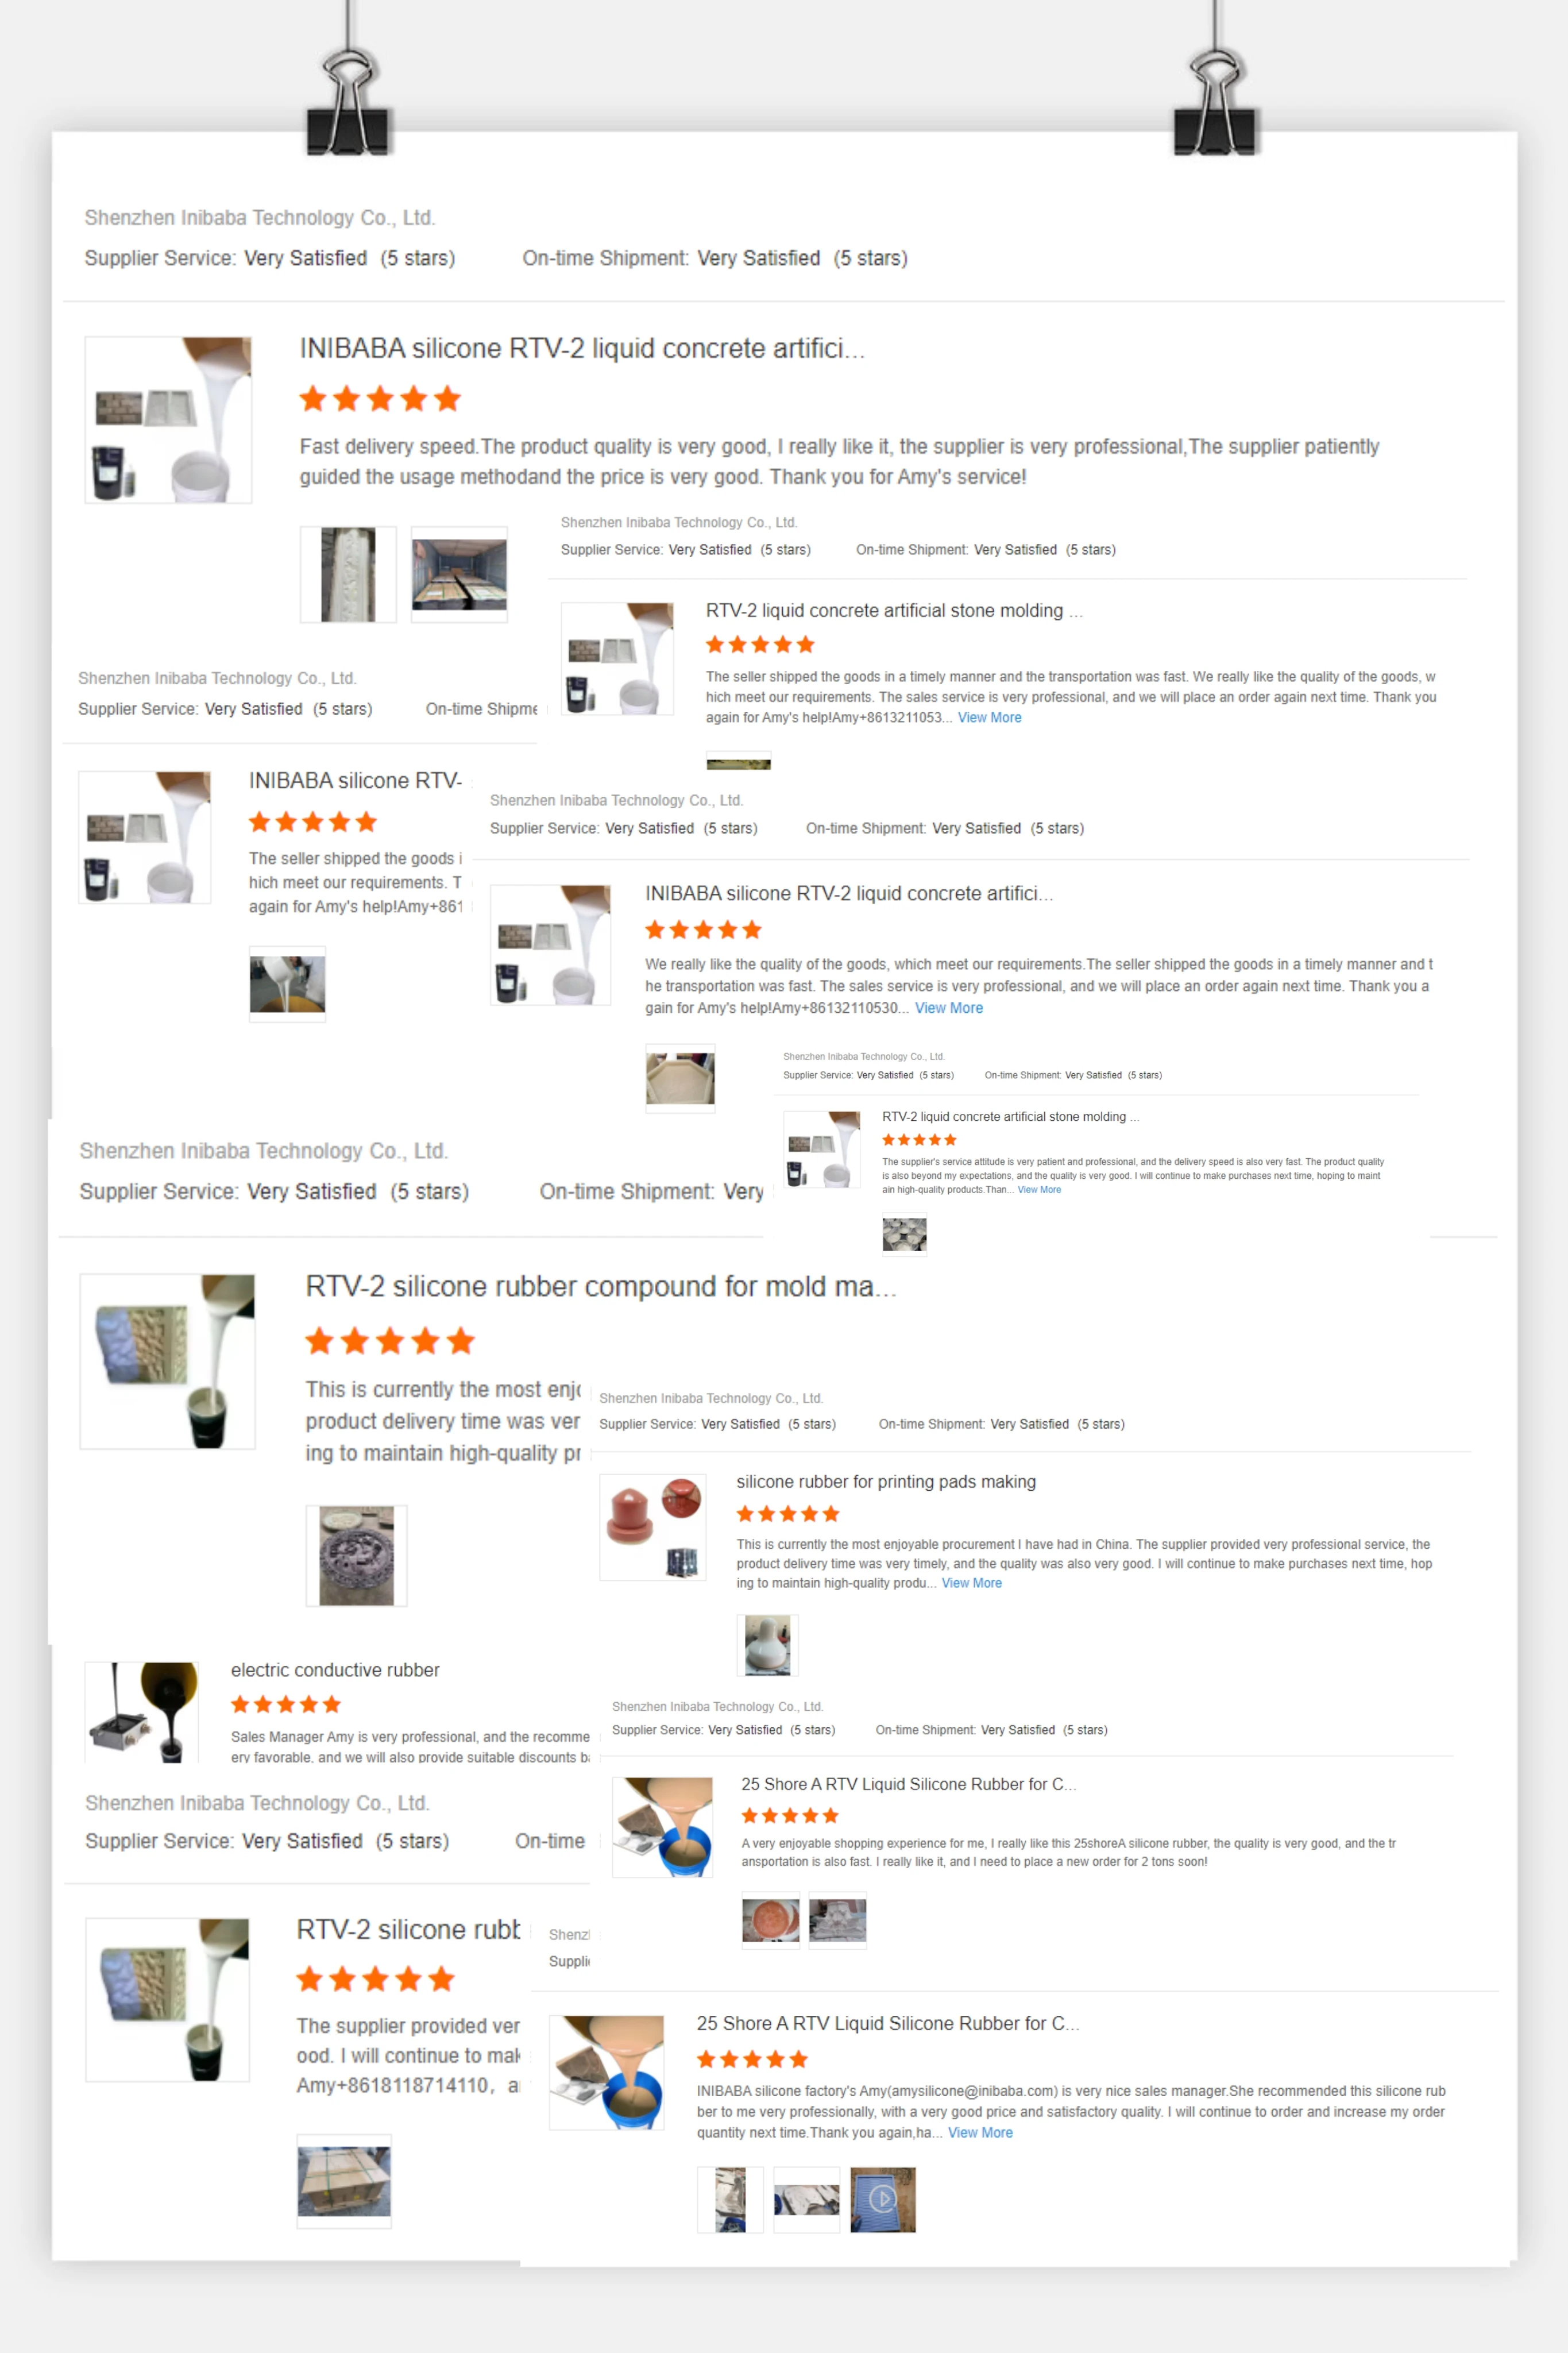Click View More after Amy+86132110530

click(x=948, y=1008)
